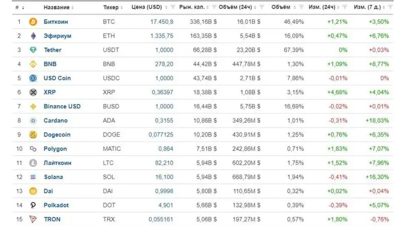Click the Dogecoin logo icon

tap(34, 135)
